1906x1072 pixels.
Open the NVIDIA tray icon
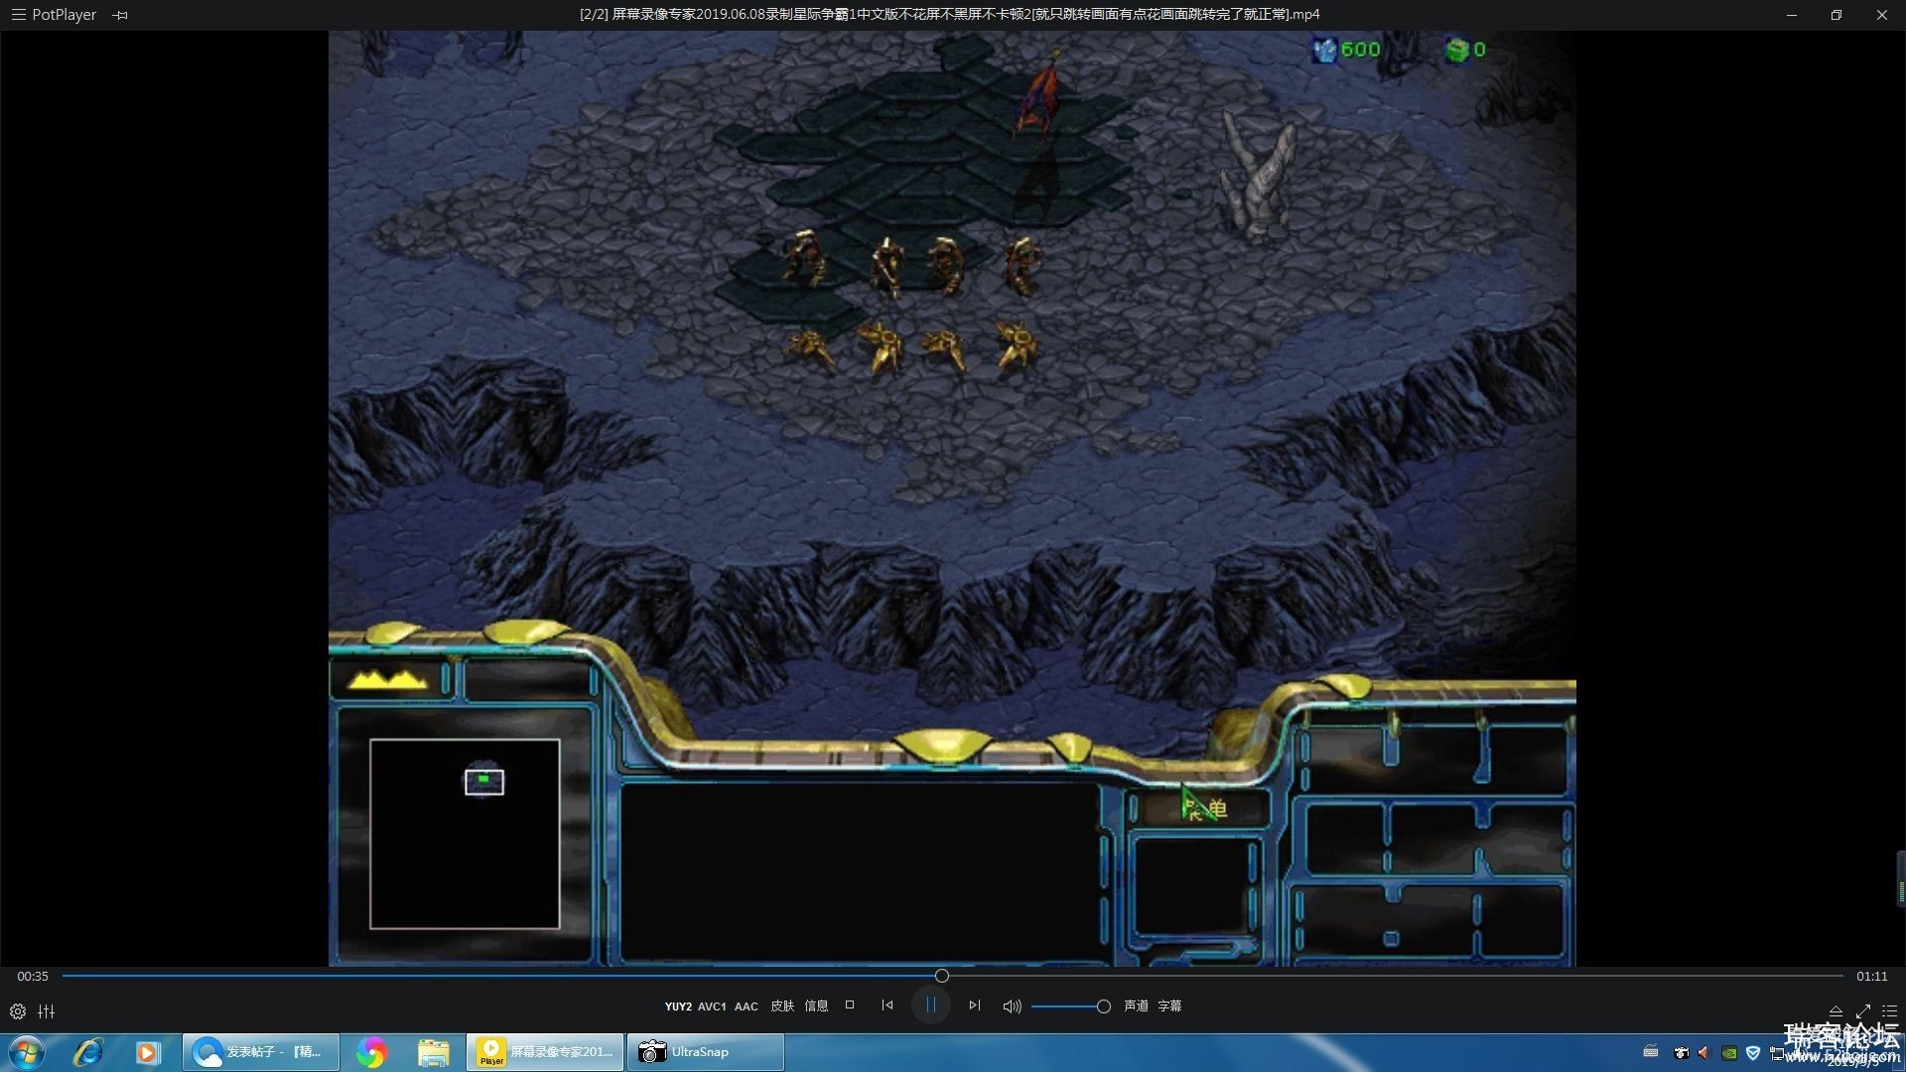[x=1728, y=1052]
